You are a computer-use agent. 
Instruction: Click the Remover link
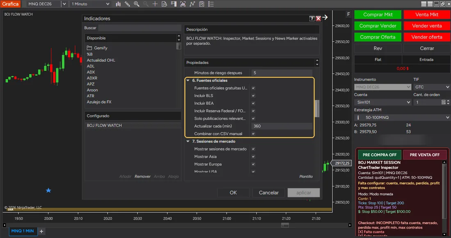click(x=142, y=177)
